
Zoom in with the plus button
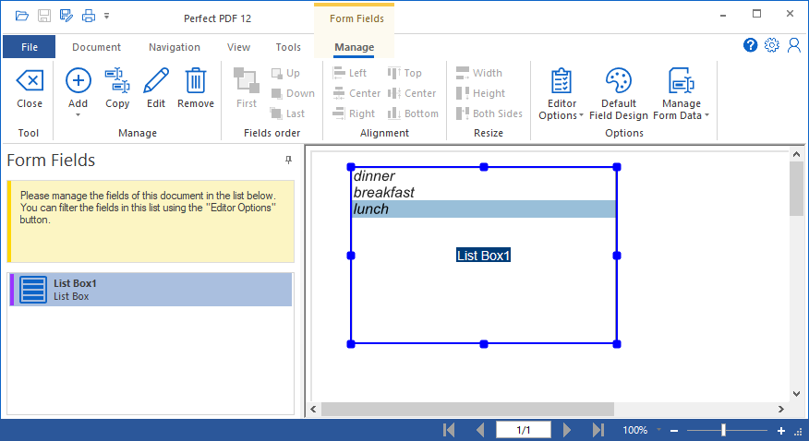click(x=781, y=431)
